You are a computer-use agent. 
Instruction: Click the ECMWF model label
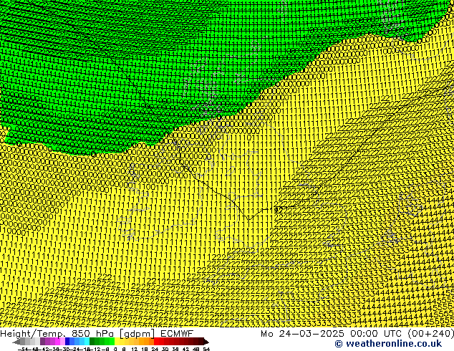pyautogui.click(x=176, y=334)
